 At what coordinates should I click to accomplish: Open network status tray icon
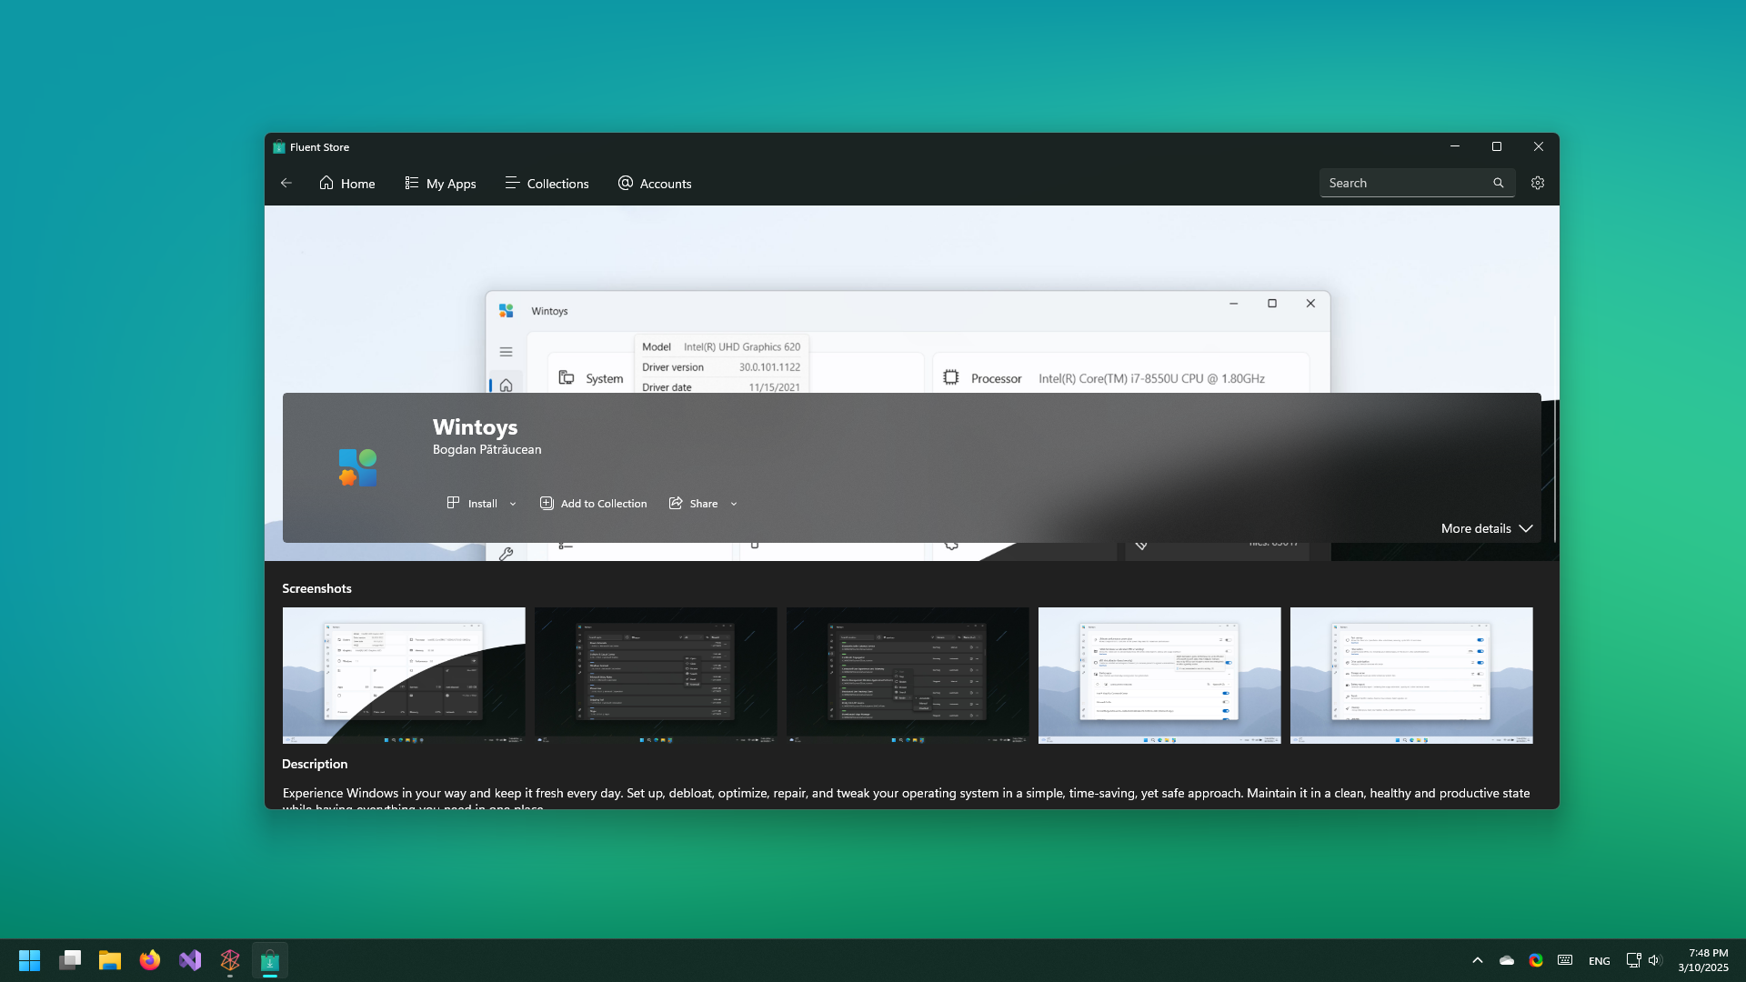(x=1633, y=960)
